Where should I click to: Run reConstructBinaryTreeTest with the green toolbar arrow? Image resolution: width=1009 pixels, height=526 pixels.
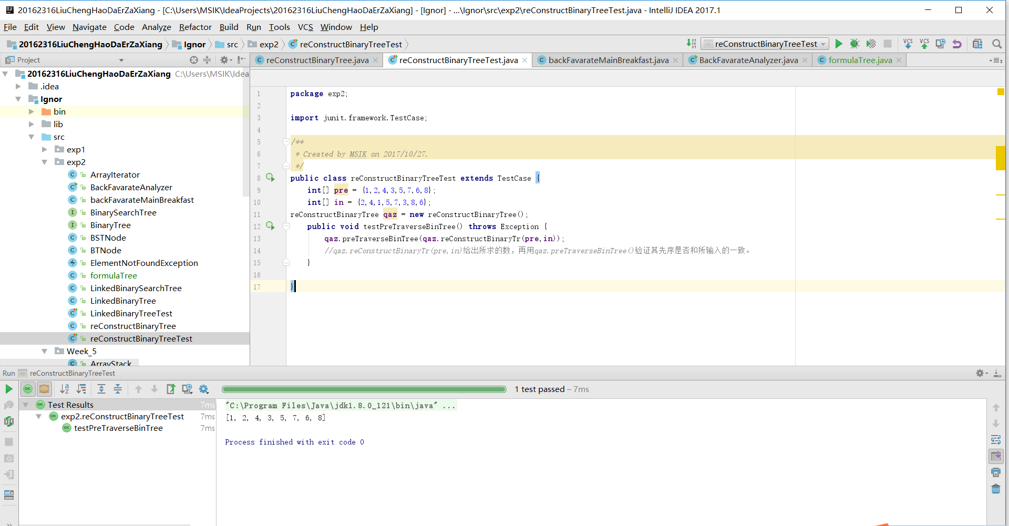pyautogui.click(x=839, y=44)
